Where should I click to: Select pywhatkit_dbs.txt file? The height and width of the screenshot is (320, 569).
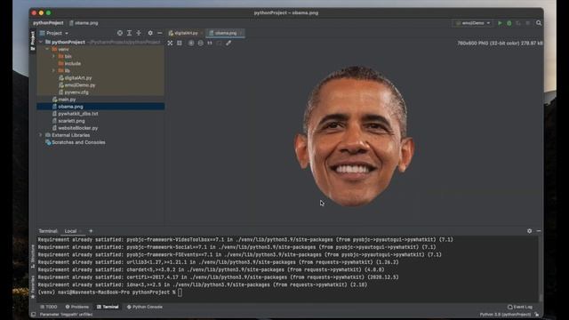click(x=75, y=114)
